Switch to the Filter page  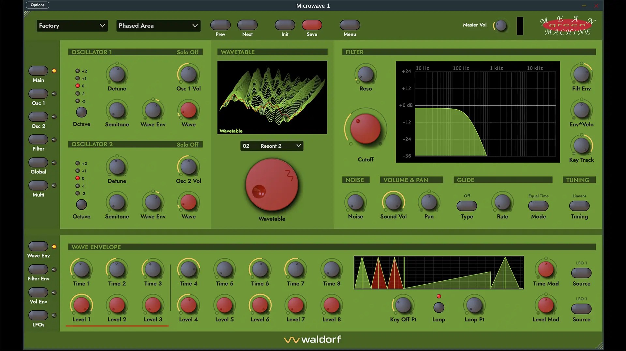point(38,139)
